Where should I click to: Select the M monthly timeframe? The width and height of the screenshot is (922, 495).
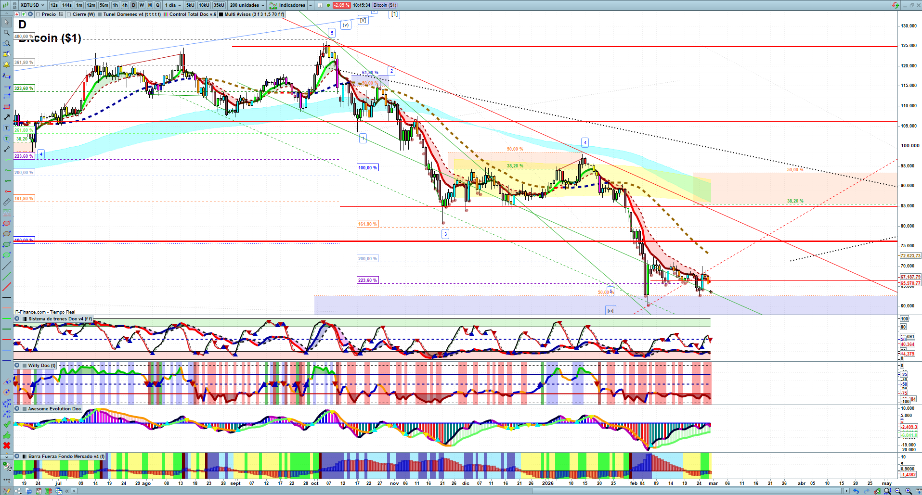click(150, 5)
